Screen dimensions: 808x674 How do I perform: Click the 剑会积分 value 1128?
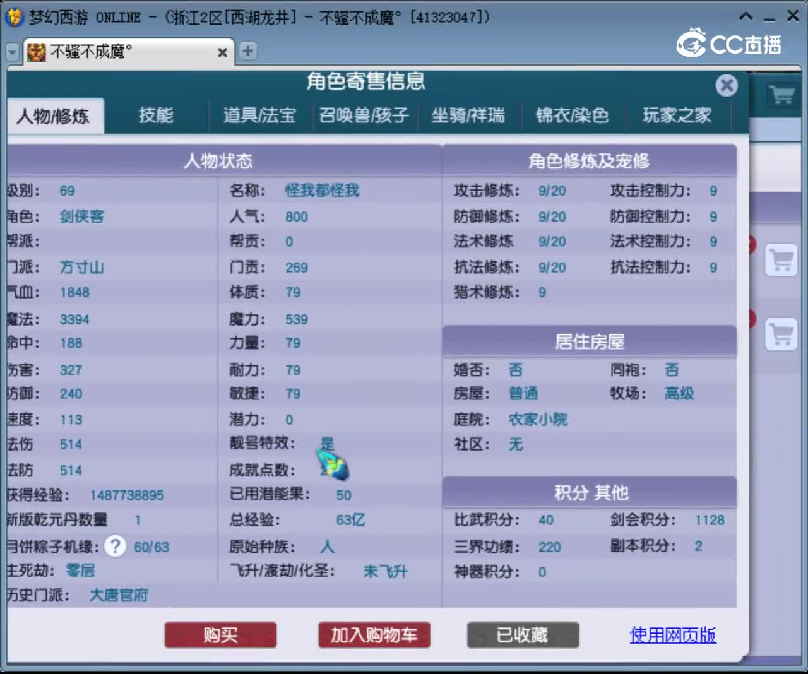point(710,520)
